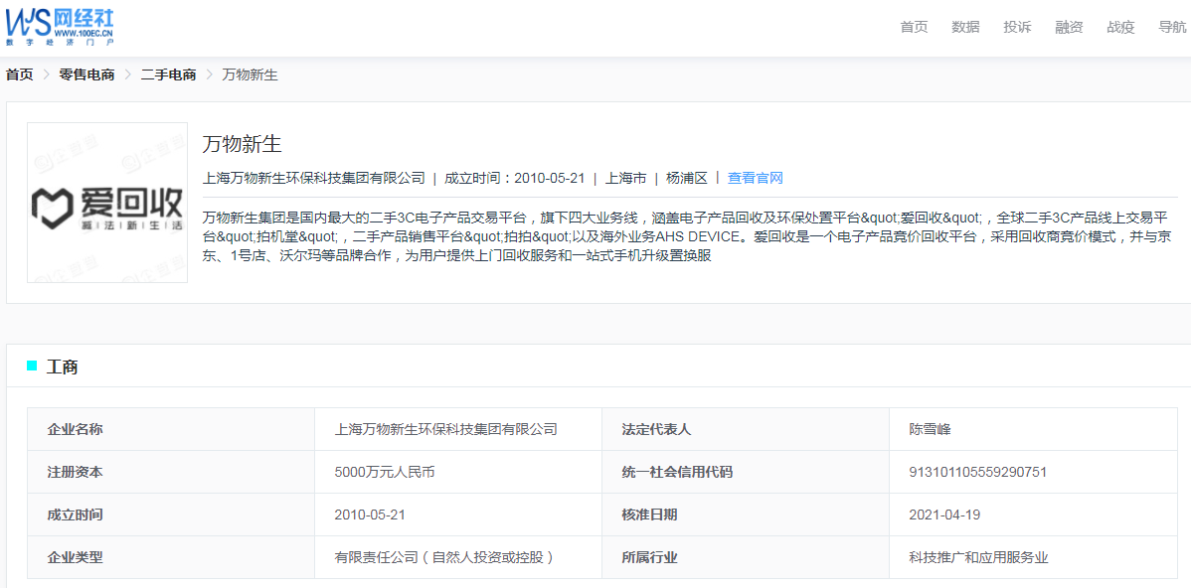Click the 万物新生 breadcrumb entry

(x=250, y=74)
